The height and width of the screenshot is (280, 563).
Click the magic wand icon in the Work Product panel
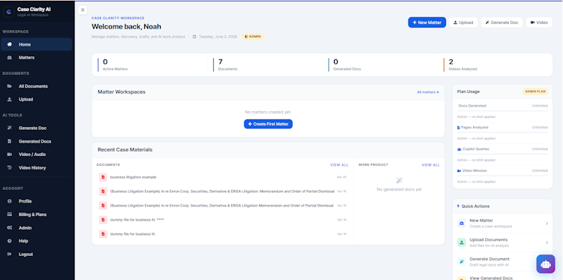click(x=399, y=180)
